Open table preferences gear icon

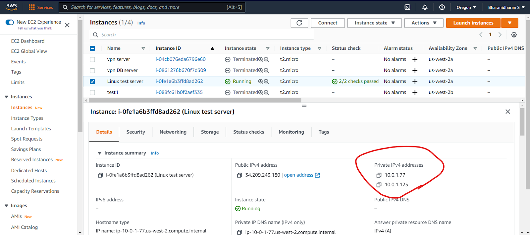click(x=514, y=35)
